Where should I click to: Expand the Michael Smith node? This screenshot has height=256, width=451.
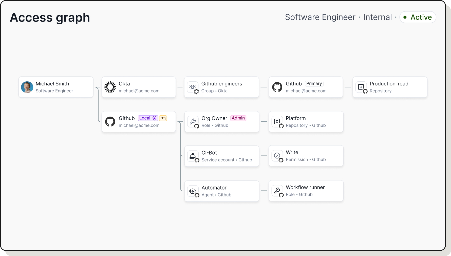click(56, 87)
